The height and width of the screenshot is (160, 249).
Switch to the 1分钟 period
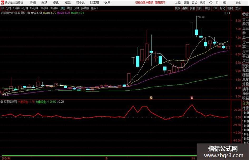click(16, 8)
